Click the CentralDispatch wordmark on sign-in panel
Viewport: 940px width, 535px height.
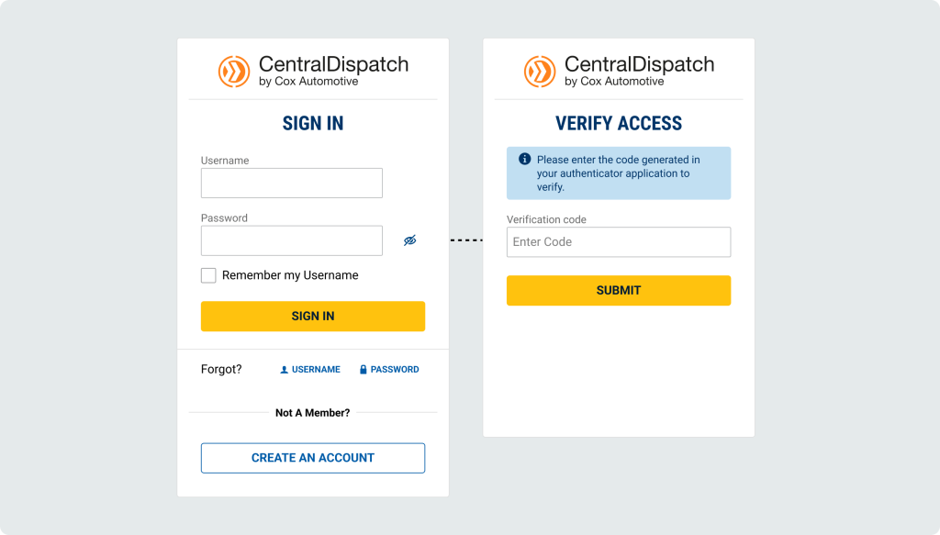click(333, 65)
